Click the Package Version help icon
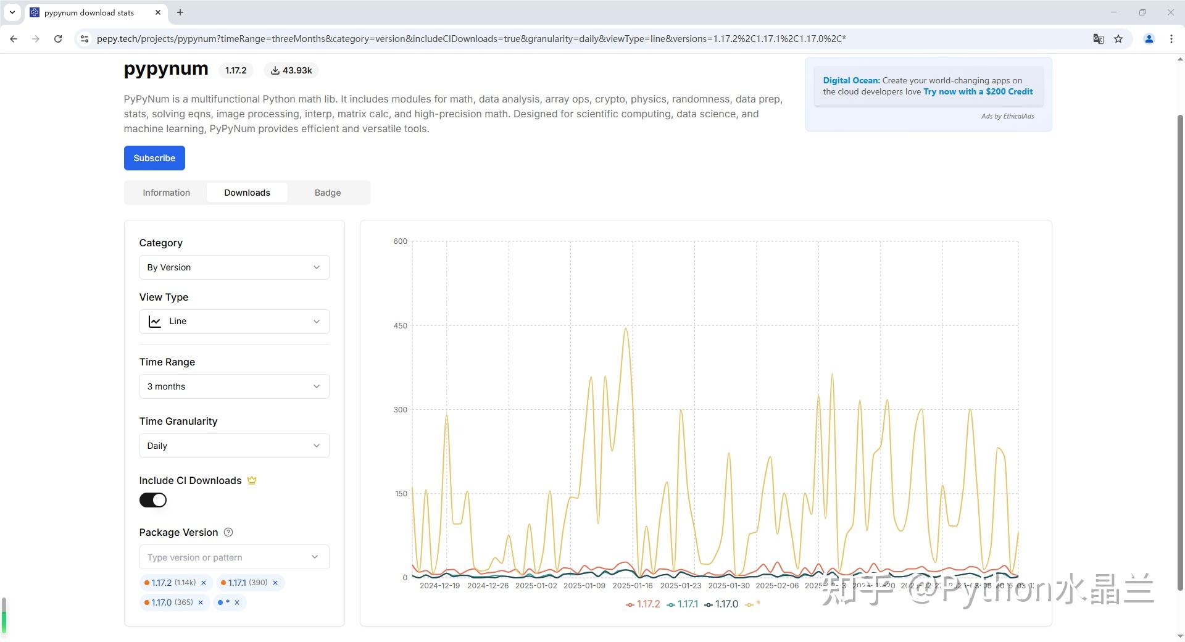The height and width of the screenshot is (642, 1185). point(228,532)
